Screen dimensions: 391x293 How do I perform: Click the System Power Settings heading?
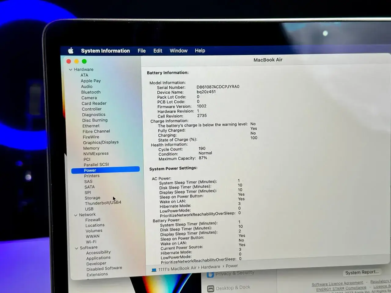coord(173,168)
